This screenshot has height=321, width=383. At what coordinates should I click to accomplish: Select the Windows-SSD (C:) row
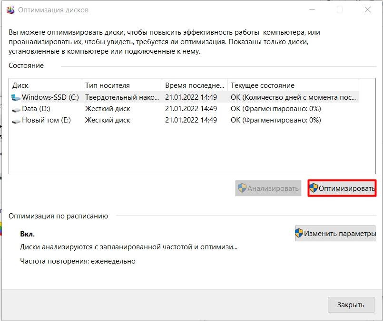tap(184, 97)
